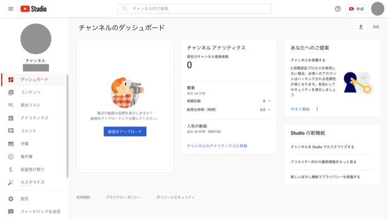Open the large channel profile picture
The image size is (389, 219).
coord(36,39)
